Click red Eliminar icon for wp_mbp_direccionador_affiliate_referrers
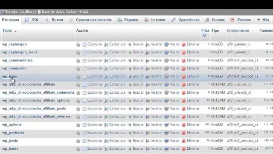The height and width of the screenshot is (154, 273). click(x=183, y=117)
